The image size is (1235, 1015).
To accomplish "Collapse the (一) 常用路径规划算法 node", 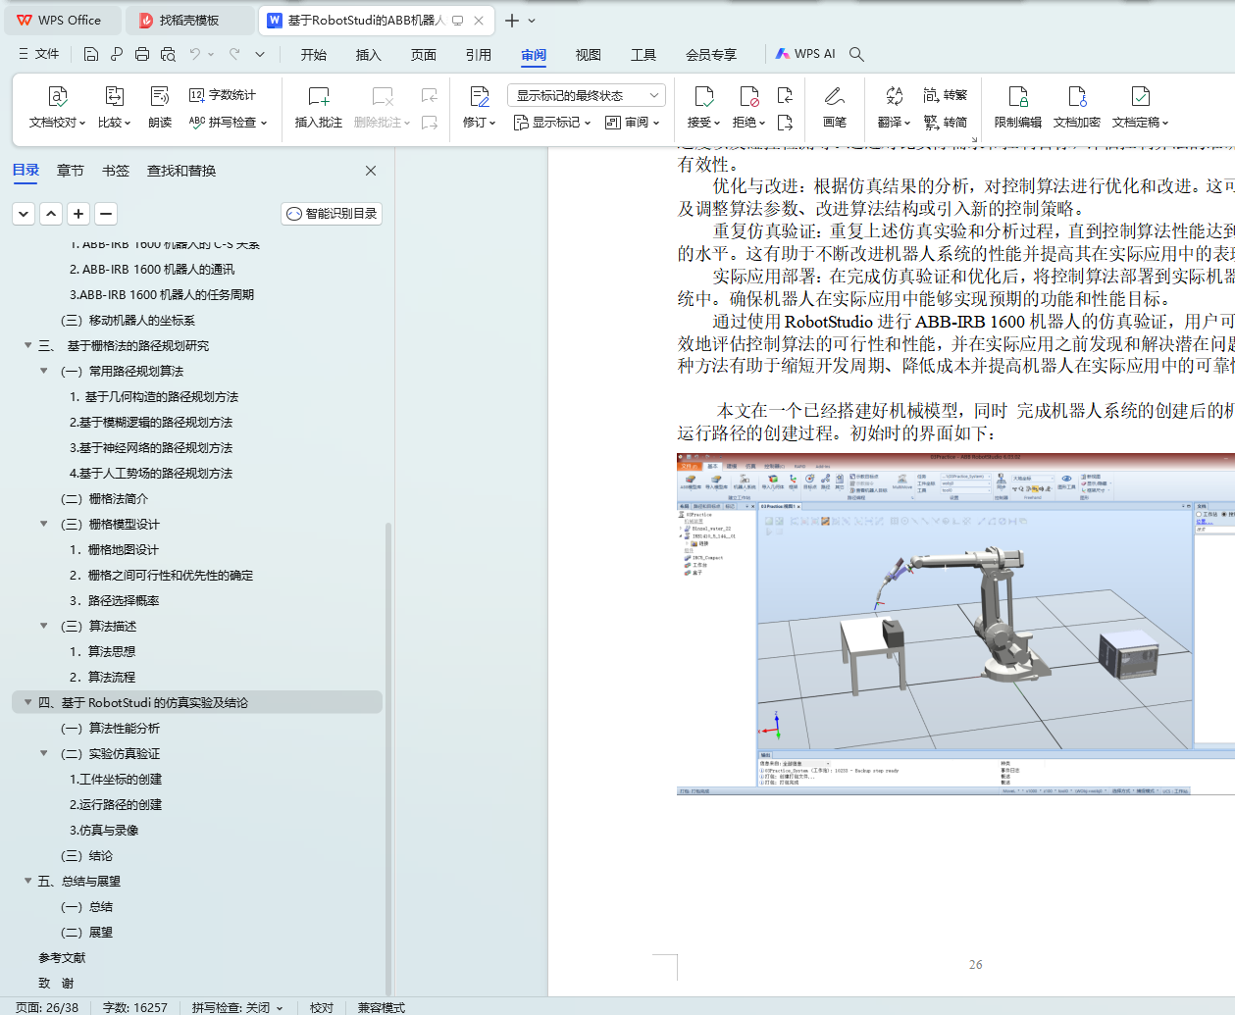I will [44, 371].
